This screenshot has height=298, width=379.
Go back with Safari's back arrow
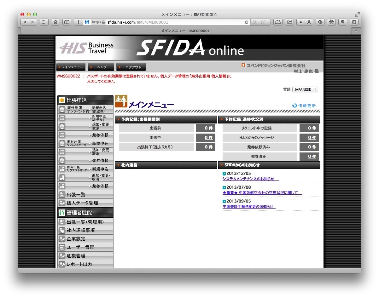25,22
